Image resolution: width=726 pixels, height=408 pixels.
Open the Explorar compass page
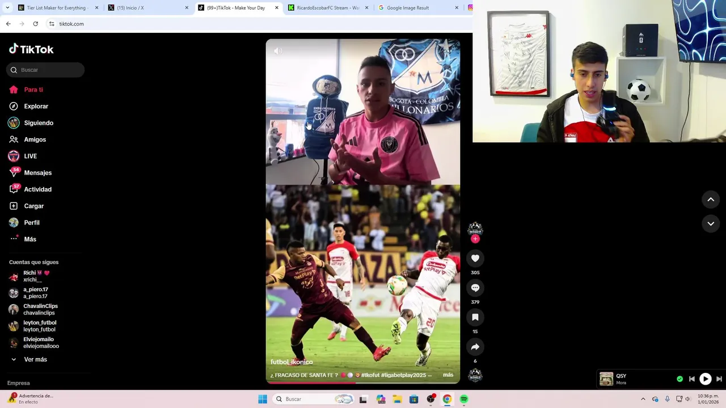point(28,106)
